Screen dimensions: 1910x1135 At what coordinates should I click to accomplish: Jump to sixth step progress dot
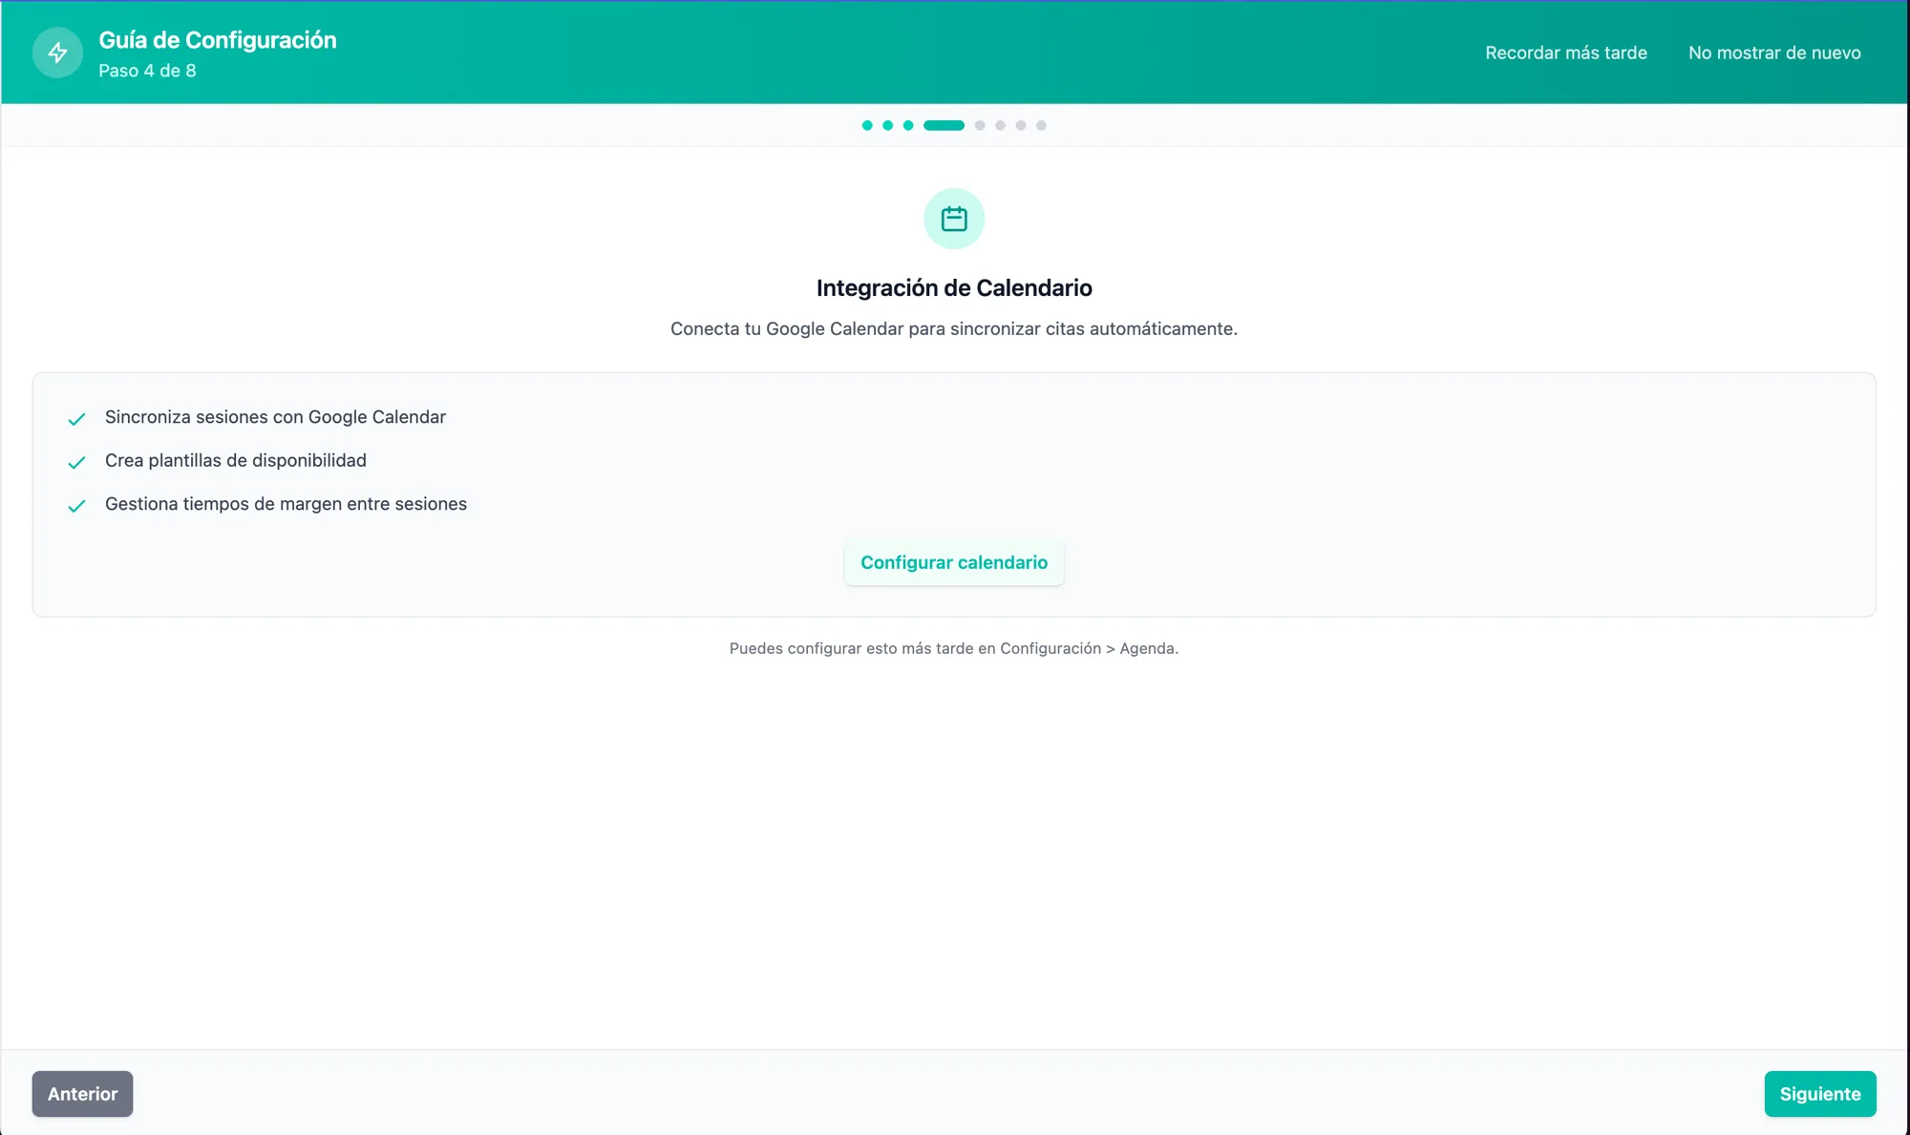tap(1000, 125)
